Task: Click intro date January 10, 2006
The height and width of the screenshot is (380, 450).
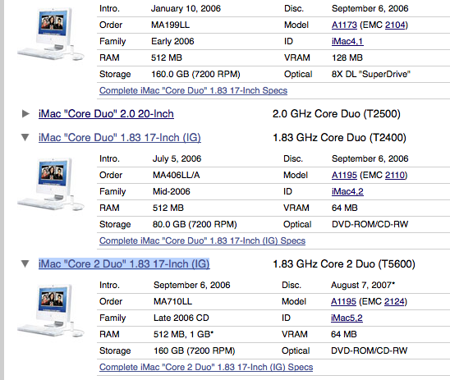Action: tap(186, 8)
